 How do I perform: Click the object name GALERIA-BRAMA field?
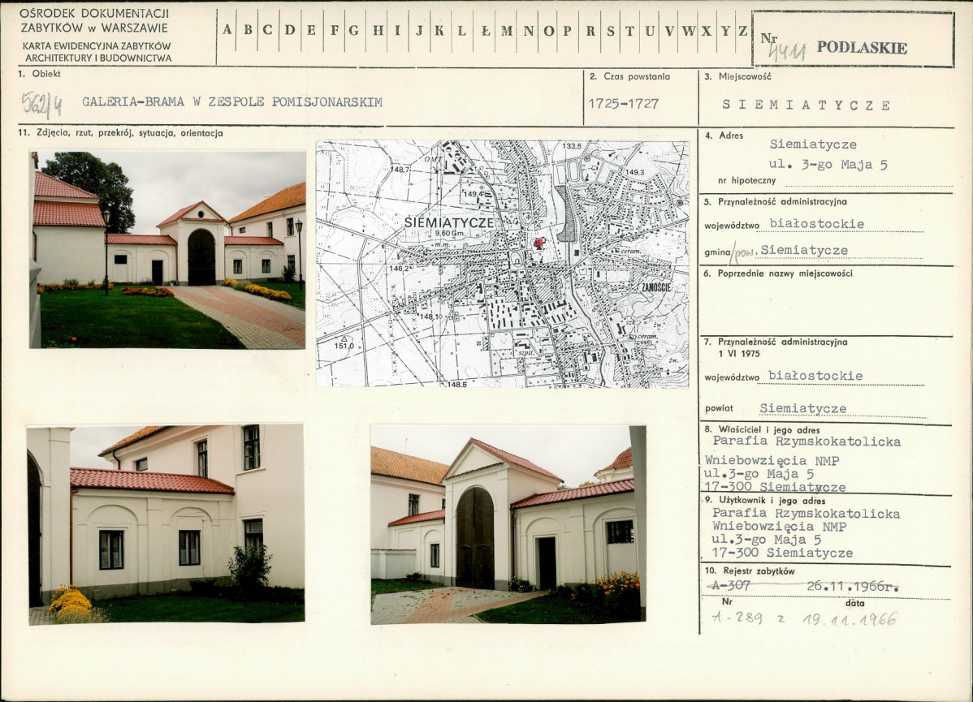tap(232, 102)
